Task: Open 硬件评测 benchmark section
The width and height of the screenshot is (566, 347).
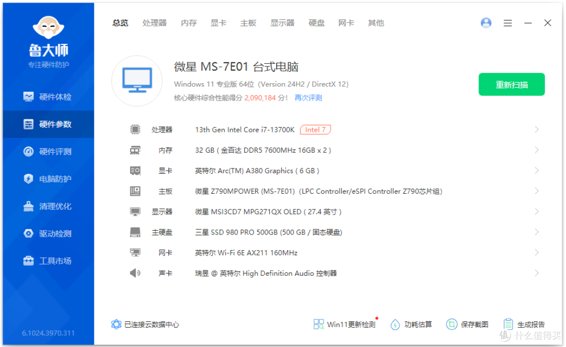Action: [48, 152]
